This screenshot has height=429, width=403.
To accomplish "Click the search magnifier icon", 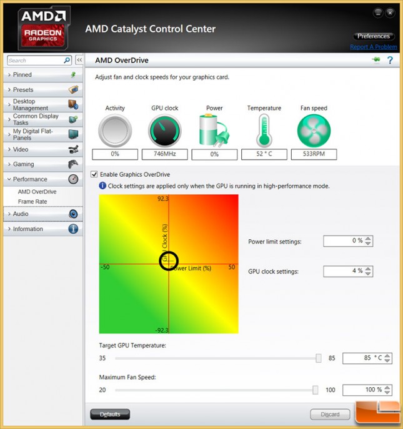I will point(67,60).
